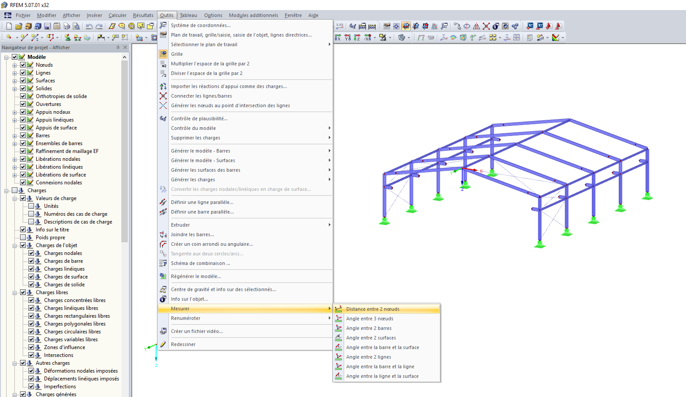Viewport: 686px width, 397px height.
Task: Click the navigator vertical scrollbar thumb
Action: 124,151
